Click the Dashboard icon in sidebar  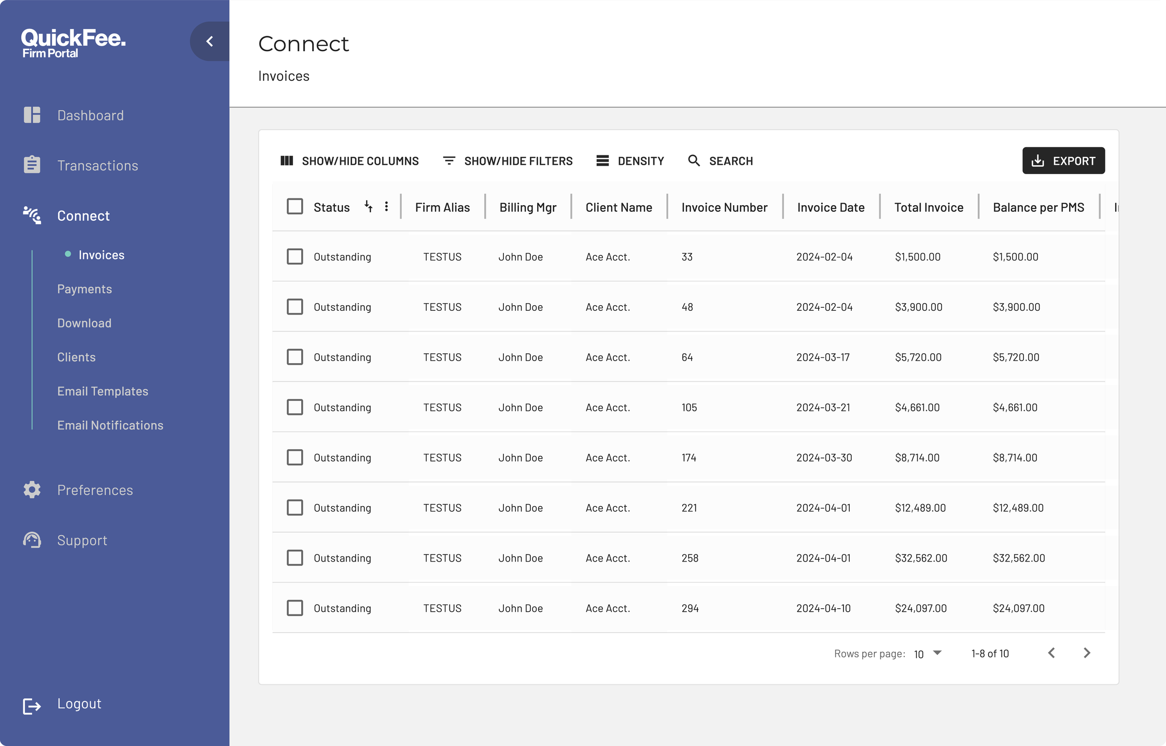[32, 115]
